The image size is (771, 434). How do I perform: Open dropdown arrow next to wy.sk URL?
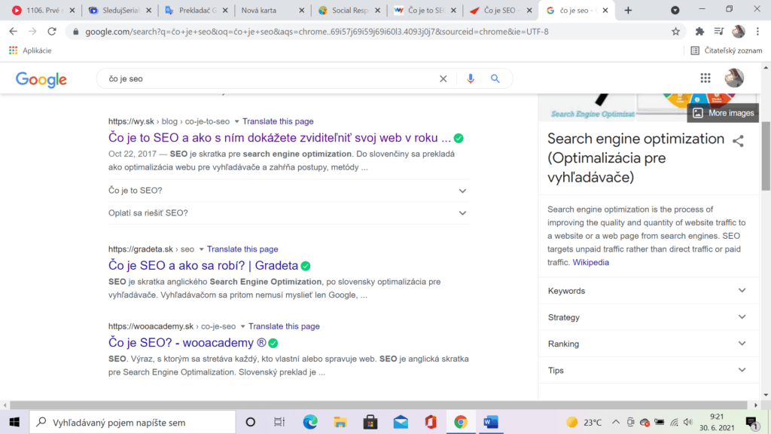tap(236, 121)
